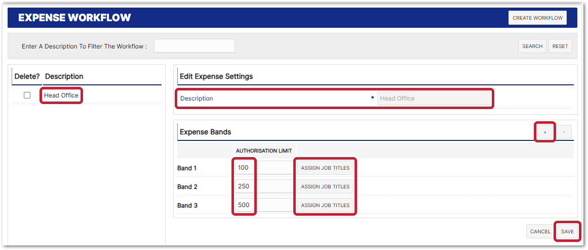
Task: Click the Description column header in workflow list
Action: [64, 76]
